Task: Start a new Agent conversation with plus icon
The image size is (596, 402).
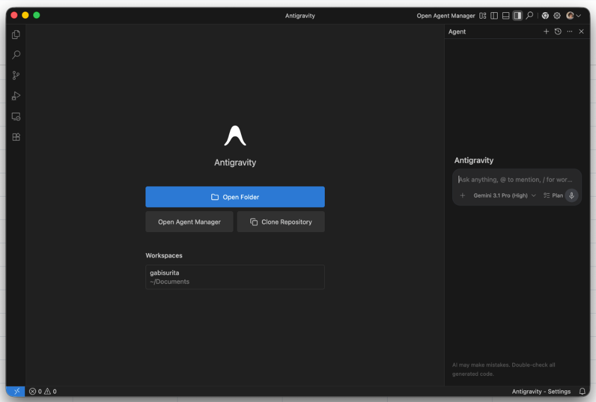Action: tap(546, 31)
